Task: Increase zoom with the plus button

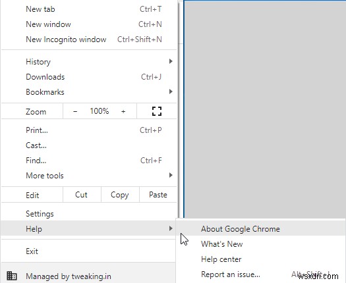Action: [x=123, y=111]
